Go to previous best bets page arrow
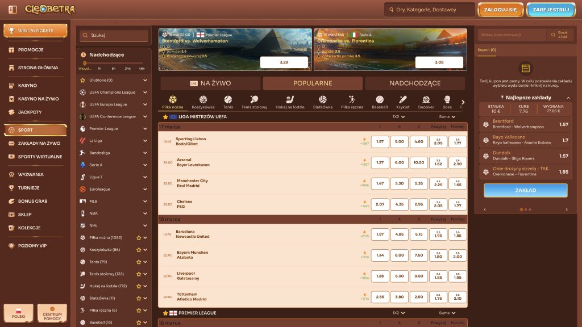 point(485,209)
